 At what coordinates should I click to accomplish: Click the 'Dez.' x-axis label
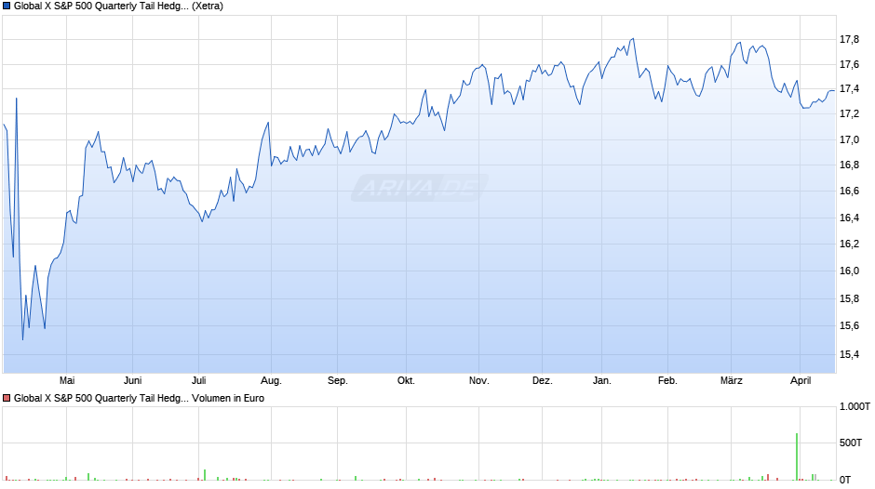tap(543, 380)
